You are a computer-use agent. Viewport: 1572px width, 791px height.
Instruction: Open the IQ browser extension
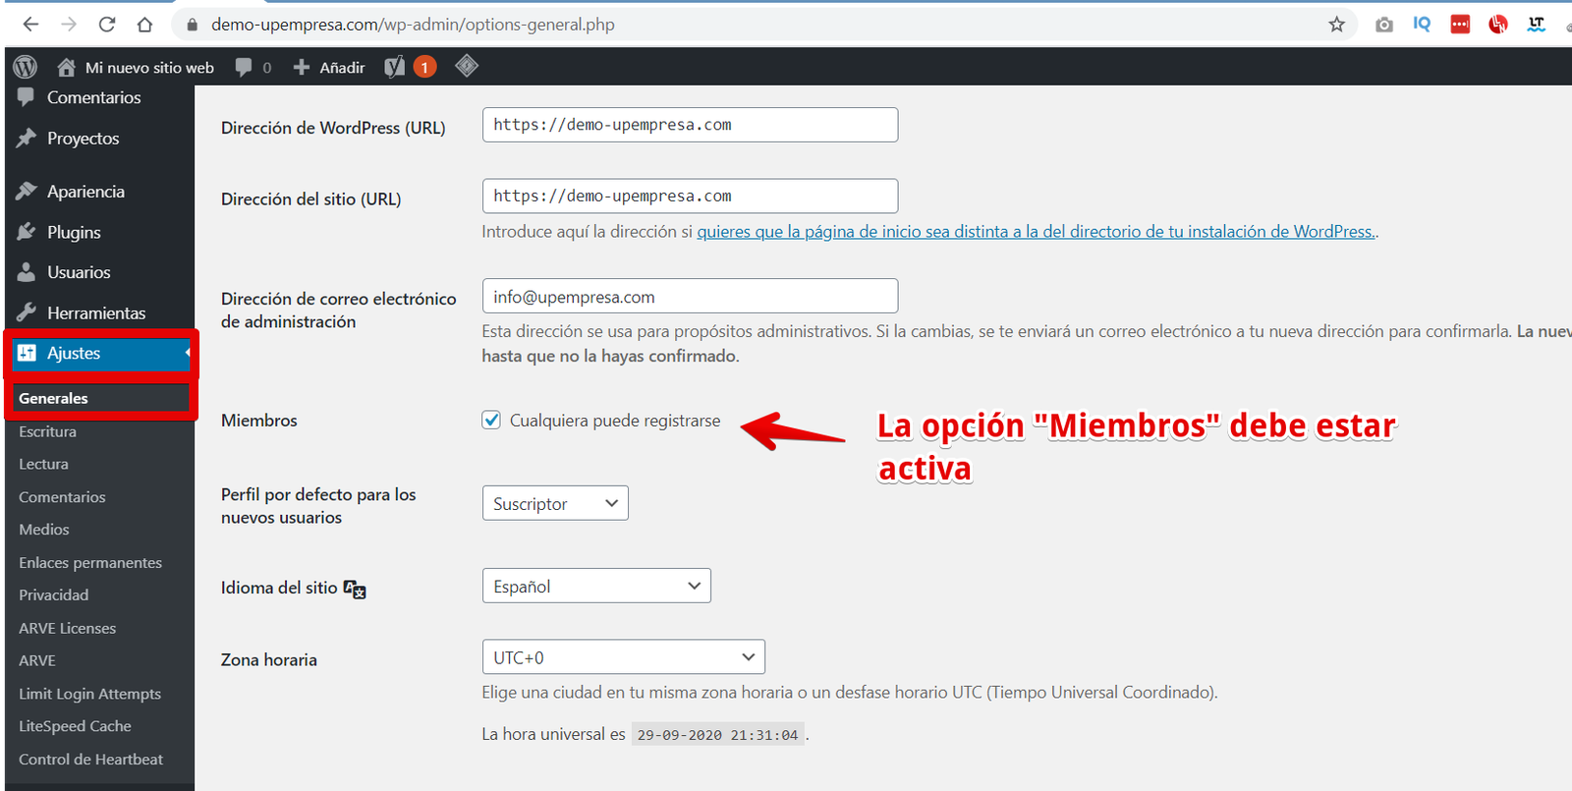point(1422,25)
